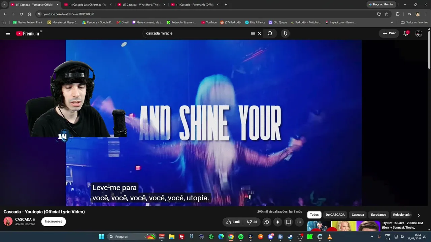Open the account avatar menu
This screenshot has width=431, height=242.
click(x=419, y=33)
